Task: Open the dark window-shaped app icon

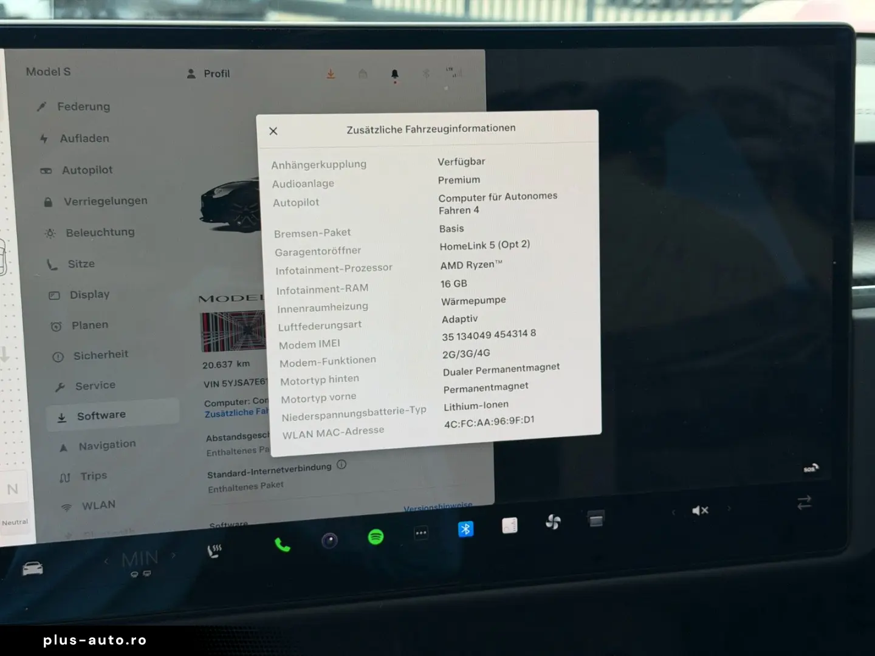Action: (x=596, y=519)
